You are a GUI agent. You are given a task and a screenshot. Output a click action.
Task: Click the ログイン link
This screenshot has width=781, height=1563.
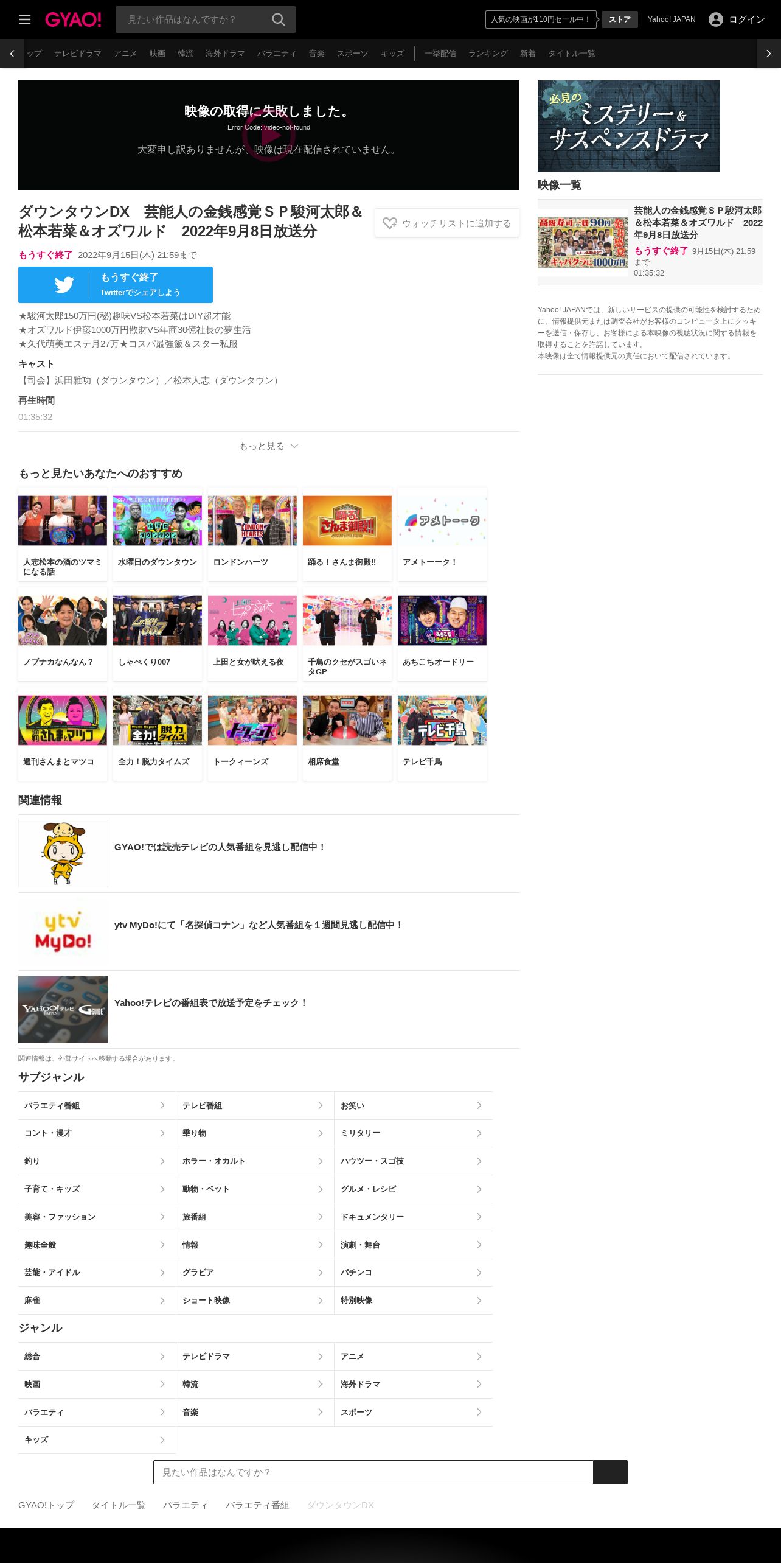tap(747, 19)
